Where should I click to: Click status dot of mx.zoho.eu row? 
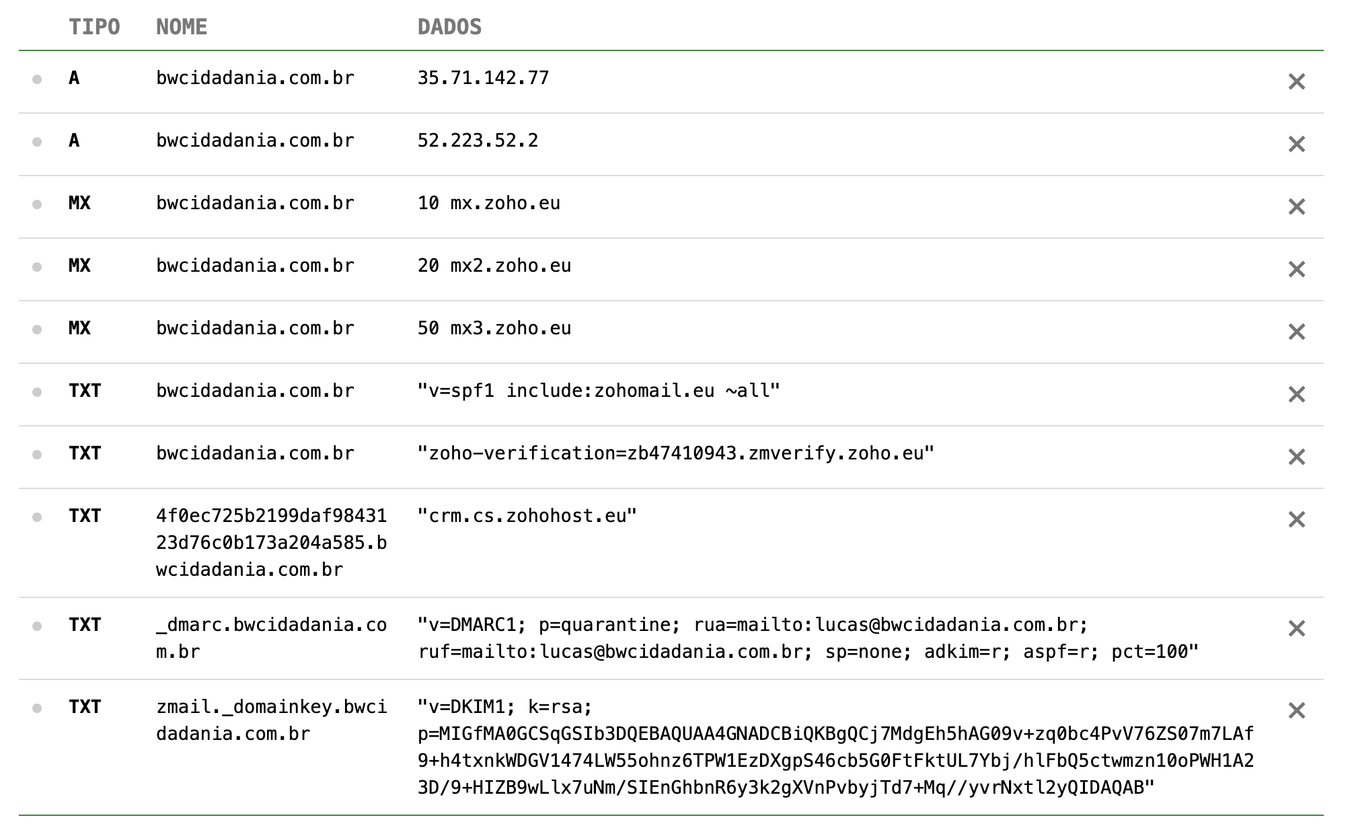click(37, 204)
